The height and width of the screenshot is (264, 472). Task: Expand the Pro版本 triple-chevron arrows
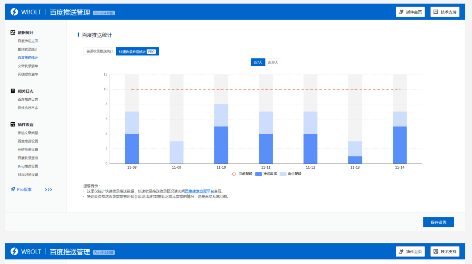coord(48,189)
